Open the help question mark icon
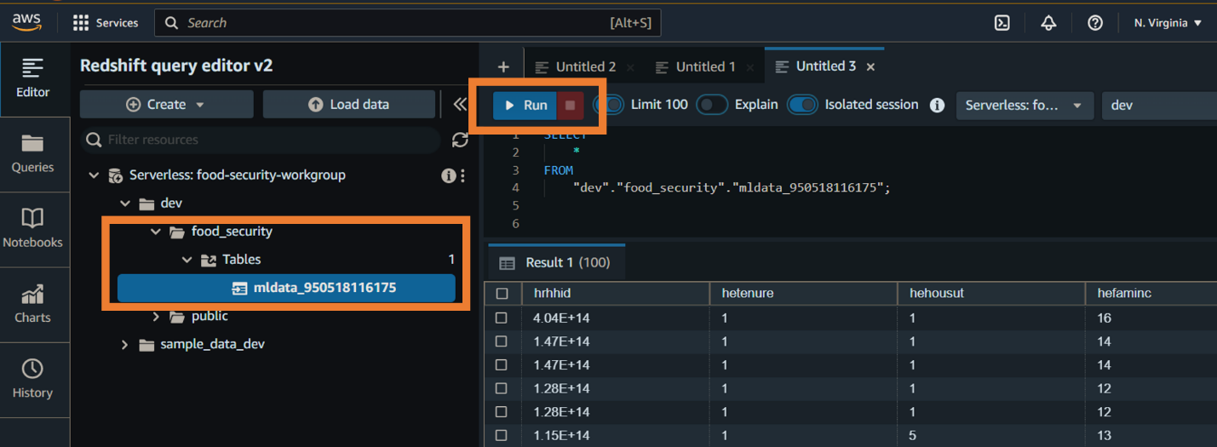 point(1095,23)
